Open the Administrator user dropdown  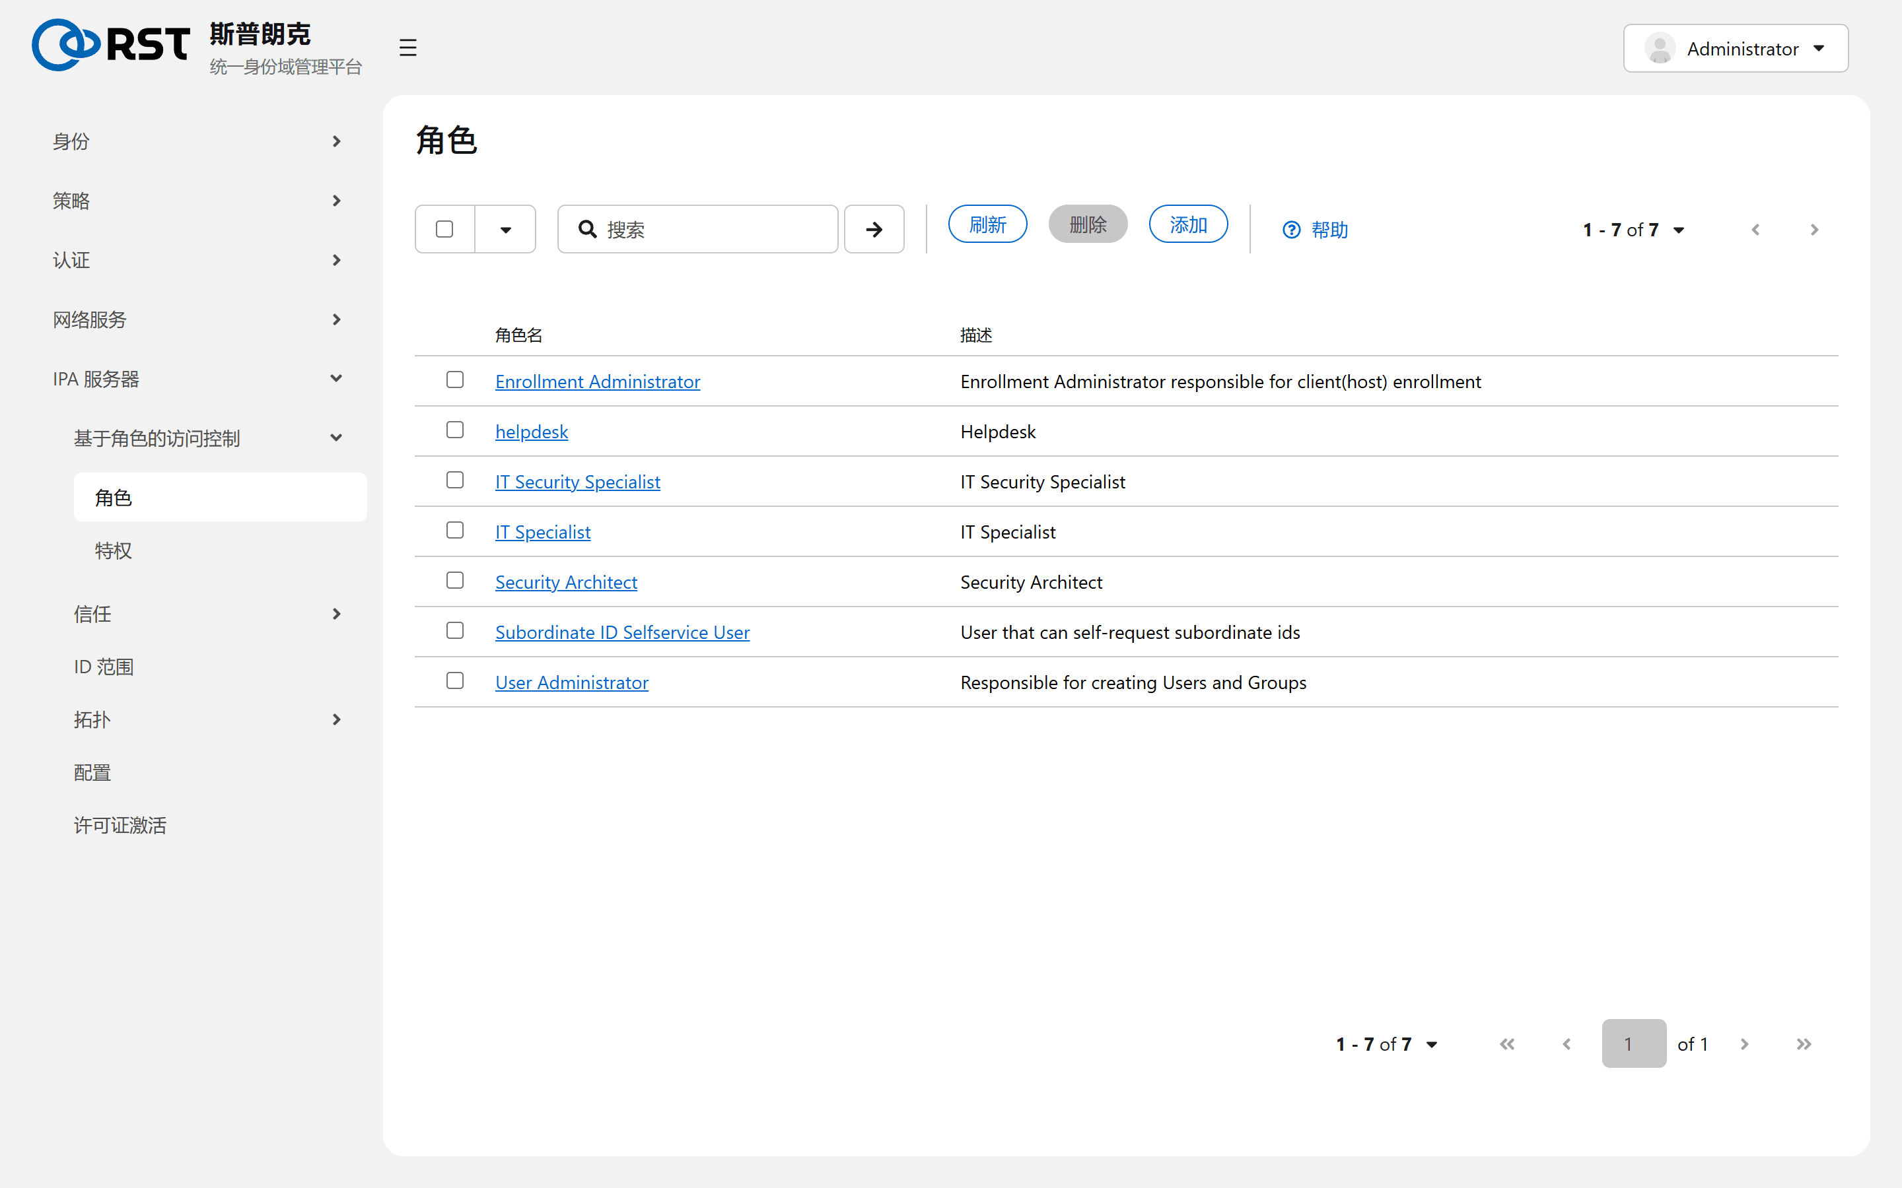coord(1736,49)
